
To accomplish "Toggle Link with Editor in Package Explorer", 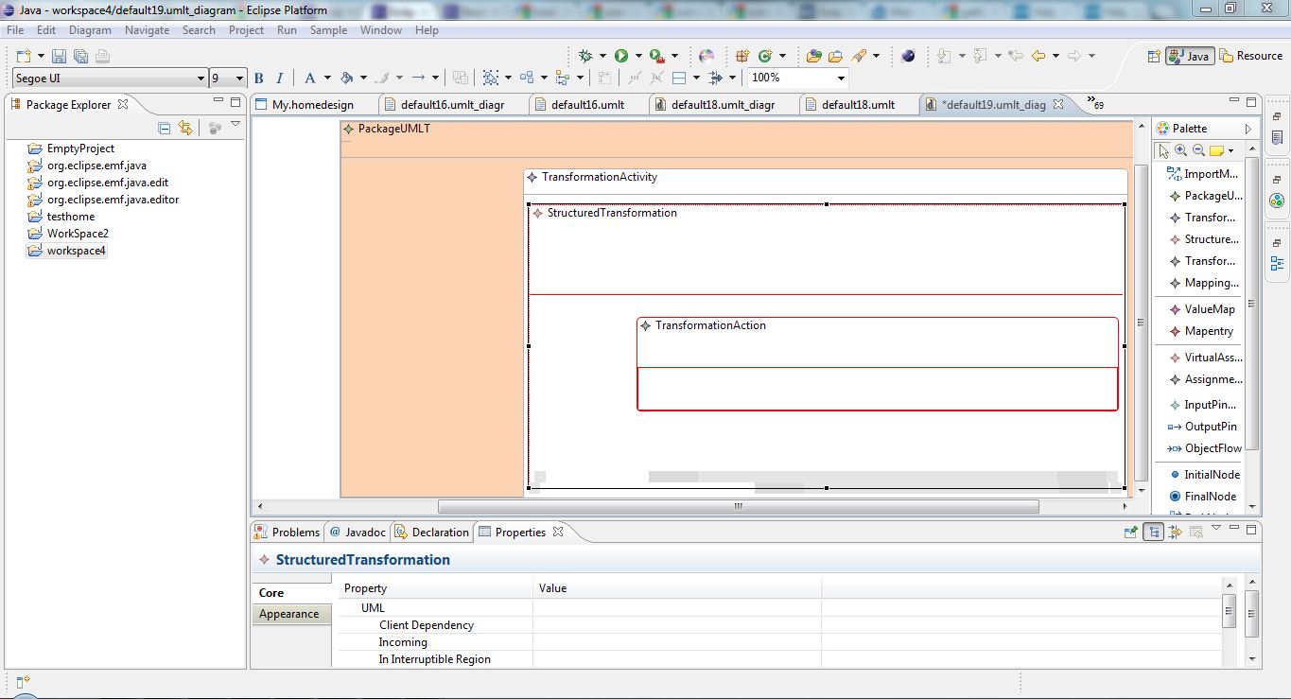I will (x=185, y=128).
